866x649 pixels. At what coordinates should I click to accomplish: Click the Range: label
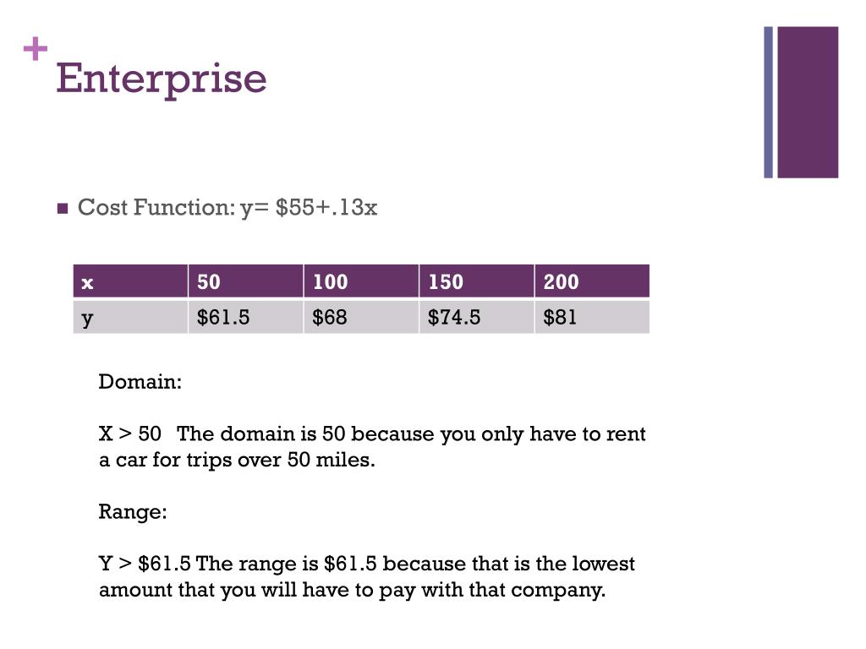(133, 511)
